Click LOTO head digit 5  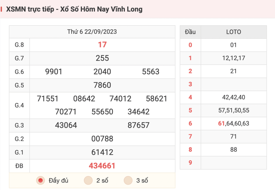point(190,110)
